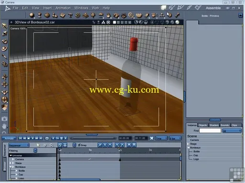This screenshot has width=245, height=183.
Task: Select the Eyedropper tool in left toolbar
Action: tap(4, 56)
